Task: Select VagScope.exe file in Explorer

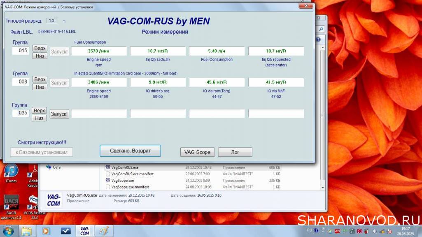Action: click(122, 180)
